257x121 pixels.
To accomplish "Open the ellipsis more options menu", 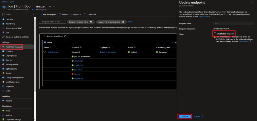I will click(54, 6).
